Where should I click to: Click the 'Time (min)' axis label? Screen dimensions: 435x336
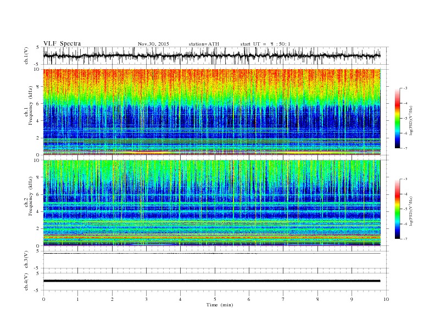pos(220,305)
